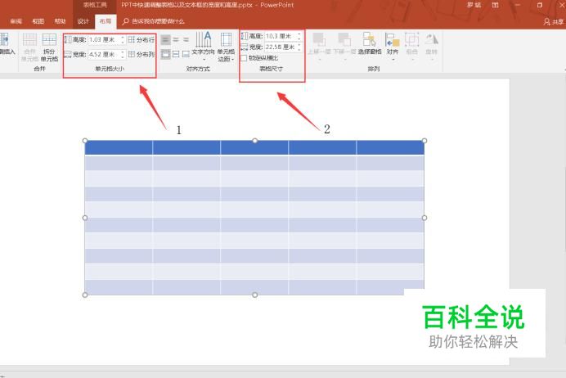The height and width of the screenshot is (378, 566).
Task: Decrease cell width with the down spinner
Action: click(123, 56)
